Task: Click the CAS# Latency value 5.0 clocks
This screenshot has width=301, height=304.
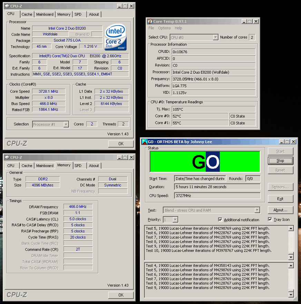Action: click(78, 219)
